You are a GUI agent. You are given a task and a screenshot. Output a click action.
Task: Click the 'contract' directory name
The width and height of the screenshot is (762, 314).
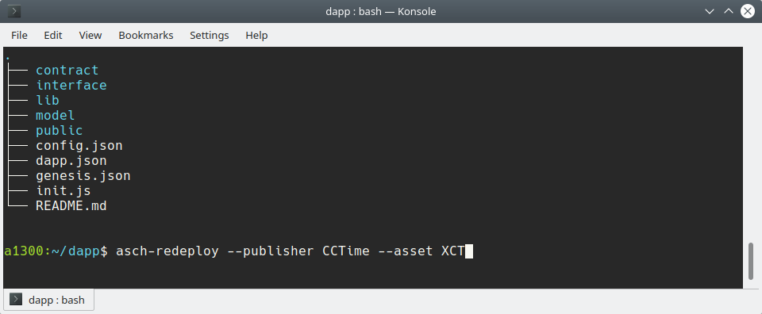pyautogui.click(x=67, y=71)
